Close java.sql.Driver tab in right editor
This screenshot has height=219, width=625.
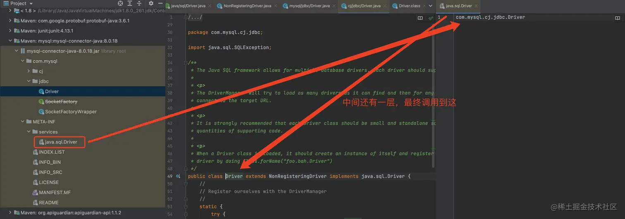tap(476, 6)
